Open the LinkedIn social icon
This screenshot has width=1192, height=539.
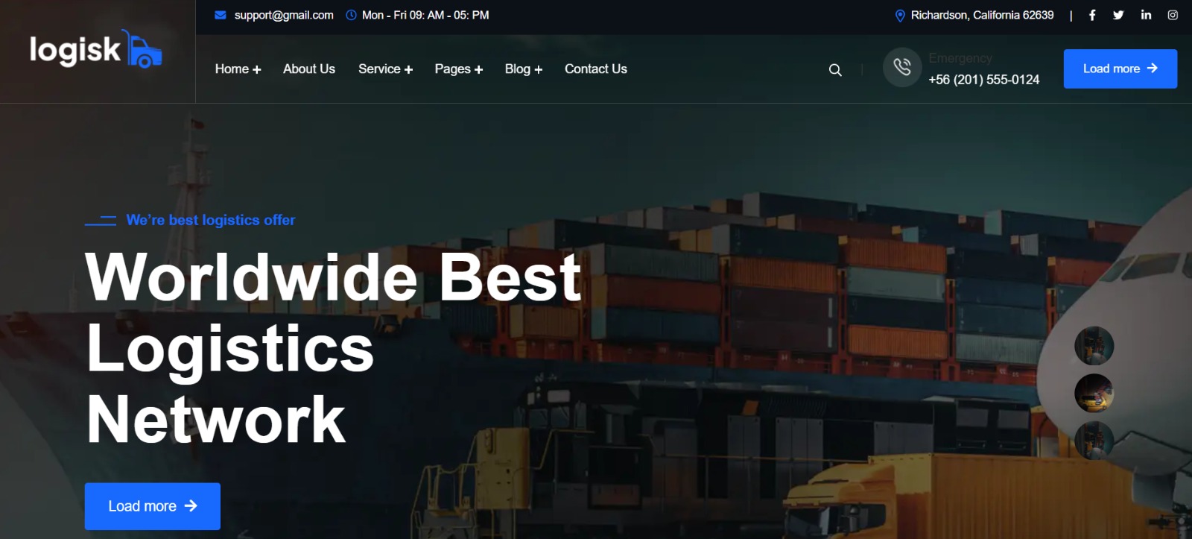[x=1146, y=15]
